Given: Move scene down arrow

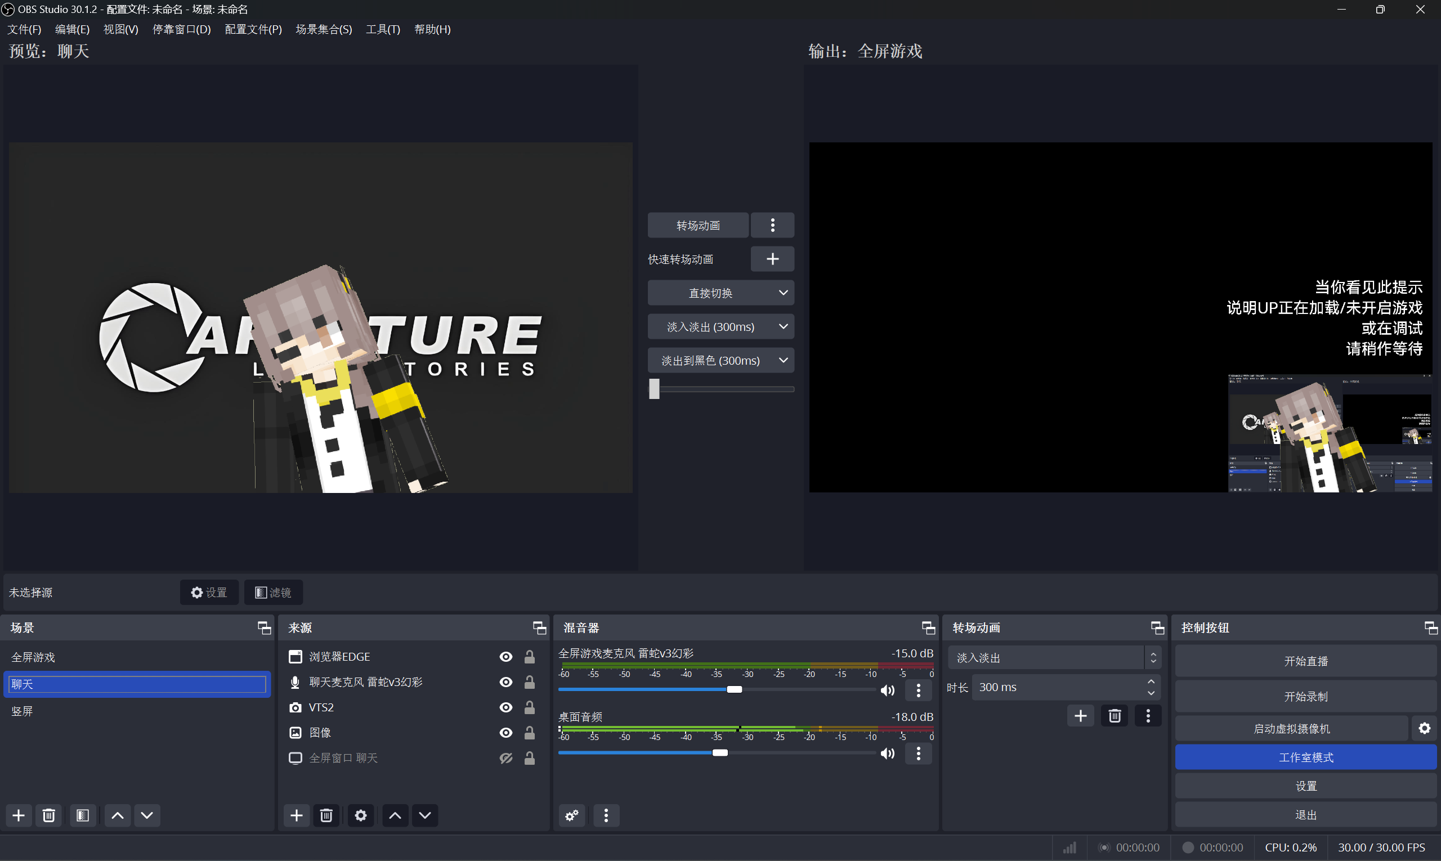Looking at the screenshot, I should pos(147,815).
